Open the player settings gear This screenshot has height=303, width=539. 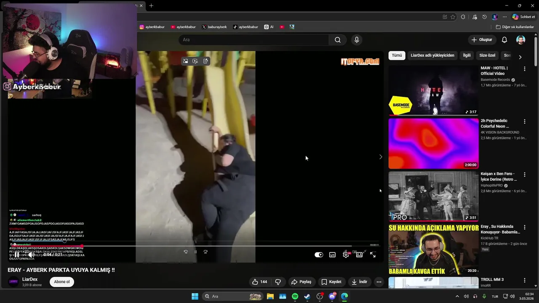click(346, 255)
